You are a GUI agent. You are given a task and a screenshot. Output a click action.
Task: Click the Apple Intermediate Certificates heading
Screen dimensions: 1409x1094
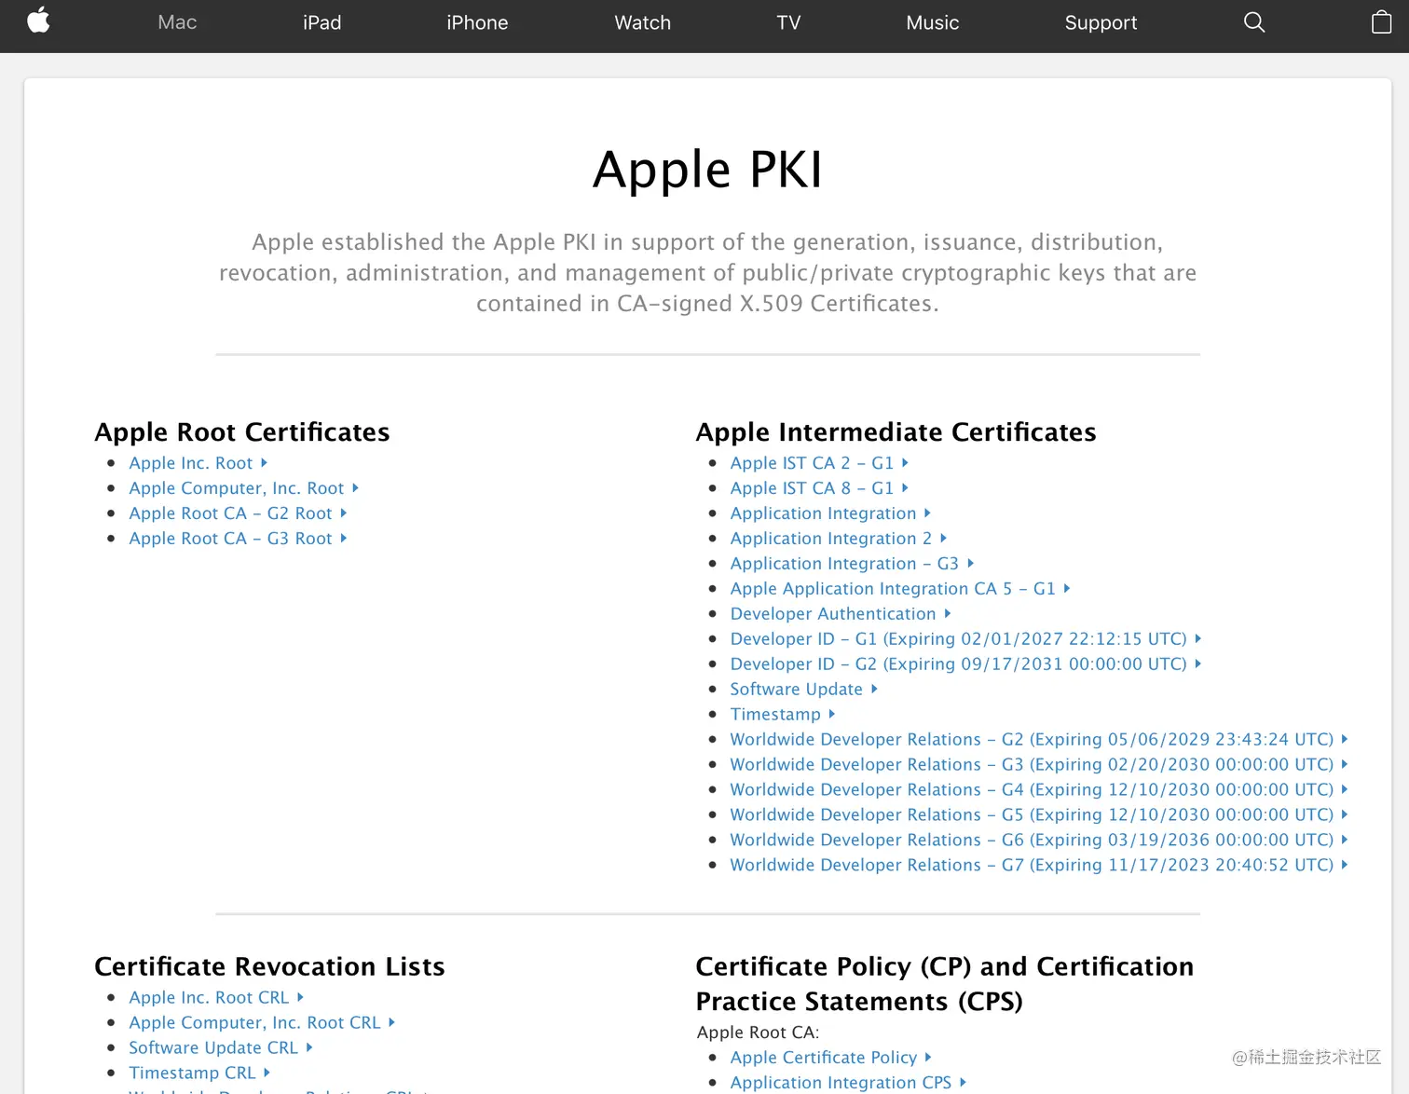[x=896, y=432]
